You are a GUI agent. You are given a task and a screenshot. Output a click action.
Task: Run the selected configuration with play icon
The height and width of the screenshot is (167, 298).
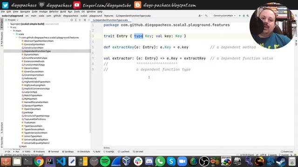point(240,15)
